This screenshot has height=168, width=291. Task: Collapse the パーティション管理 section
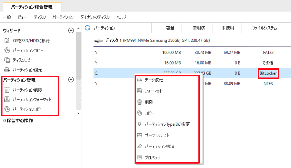pos(71,79)
